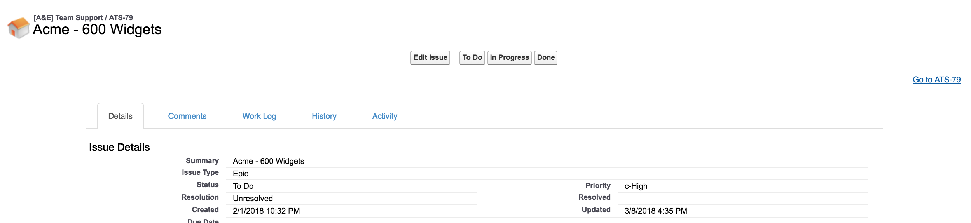Click the large Acme - 600 Widgets page title

97,30
